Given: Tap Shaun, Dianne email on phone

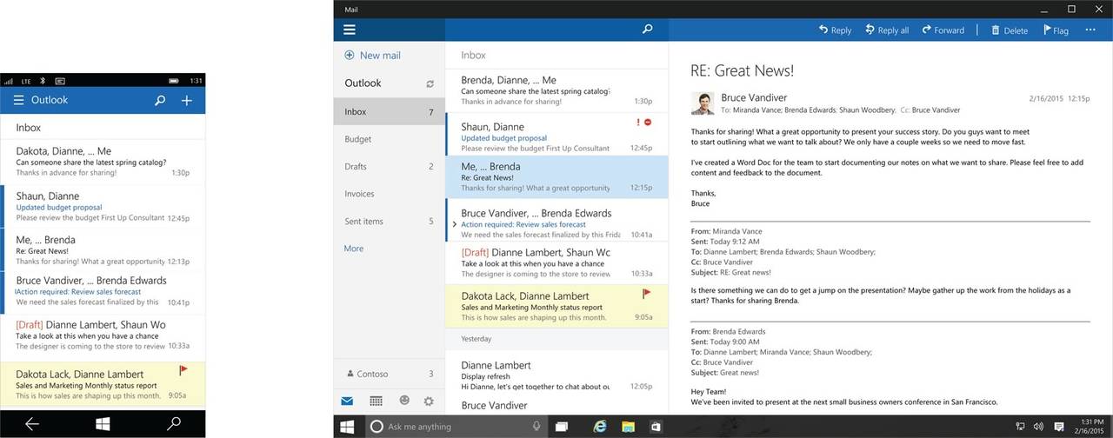Looking at the screenshot, I should click(x=103, y=206).
